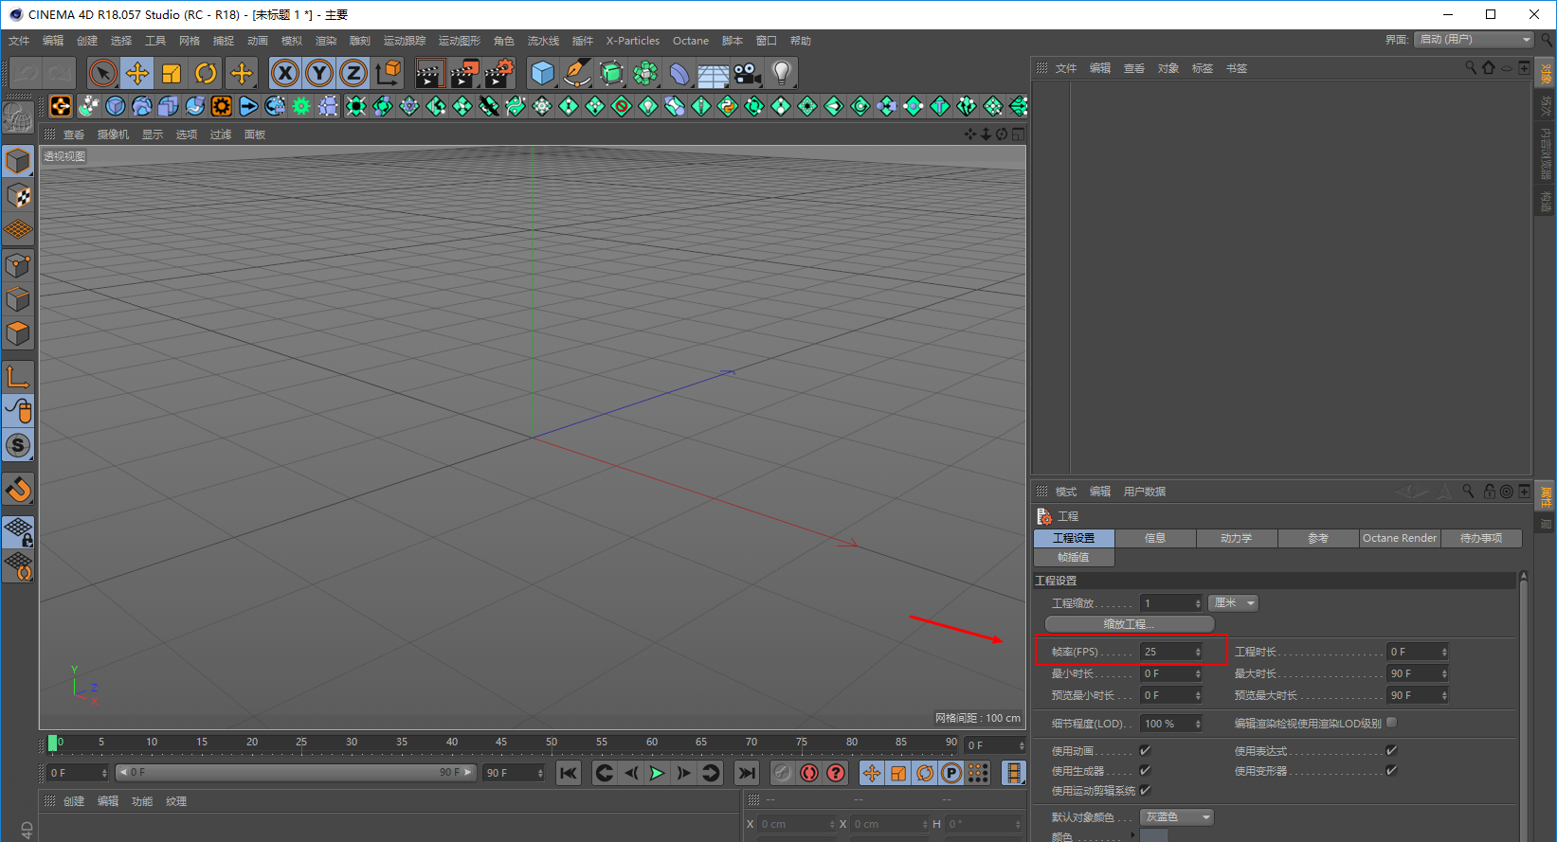Render the active view

430,73
